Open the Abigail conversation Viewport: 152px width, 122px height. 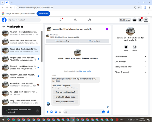(x=20, y=59)
